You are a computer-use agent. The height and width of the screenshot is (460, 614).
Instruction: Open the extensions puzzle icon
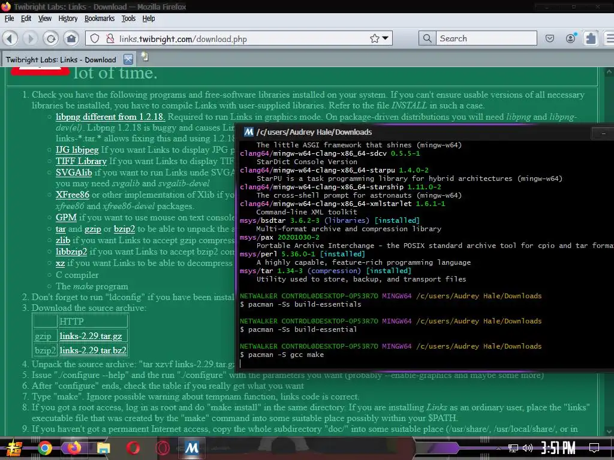591,38
